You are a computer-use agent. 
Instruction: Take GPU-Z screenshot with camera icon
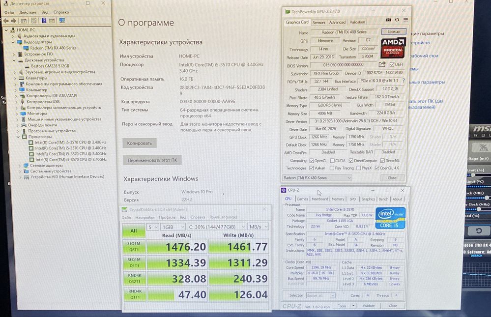coord(388,20)
